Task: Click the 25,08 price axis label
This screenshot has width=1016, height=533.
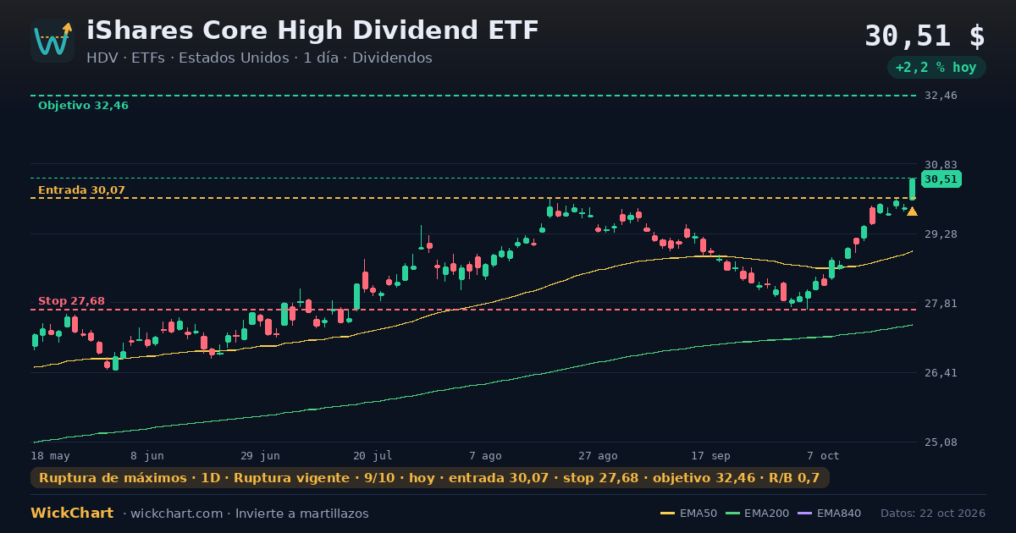Action: [x=941, y=442]
